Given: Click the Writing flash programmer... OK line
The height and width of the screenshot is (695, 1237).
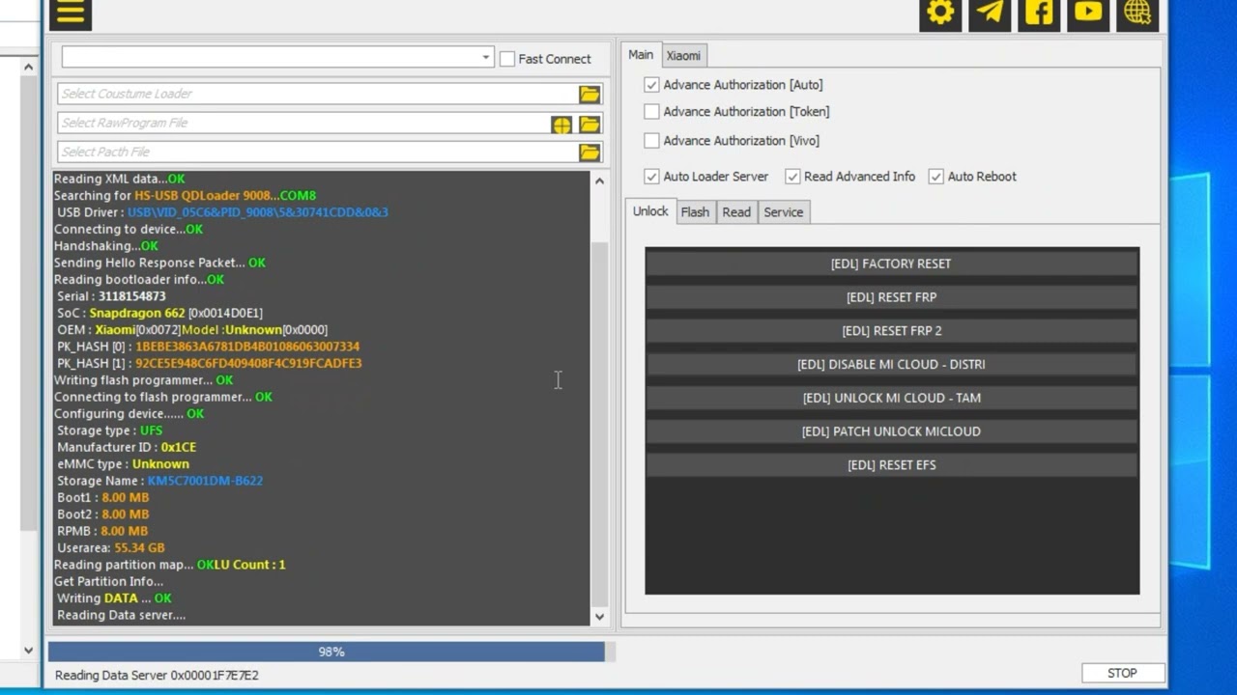Looking at the screenshot, I should 143,380.
